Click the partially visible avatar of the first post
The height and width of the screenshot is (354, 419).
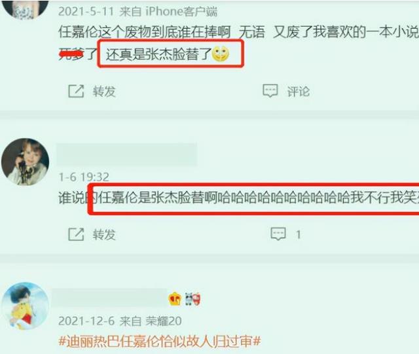click(x=25, y=8)
